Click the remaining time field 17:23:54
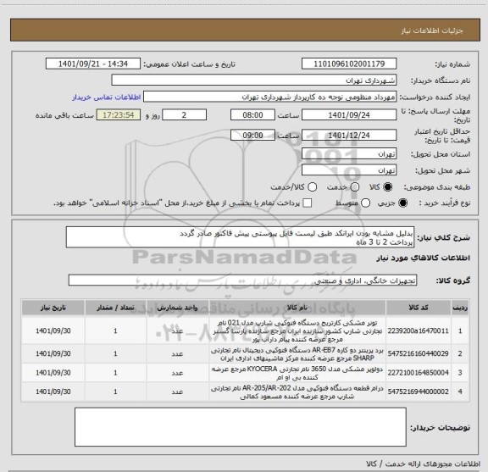 (x=119, y=115)
